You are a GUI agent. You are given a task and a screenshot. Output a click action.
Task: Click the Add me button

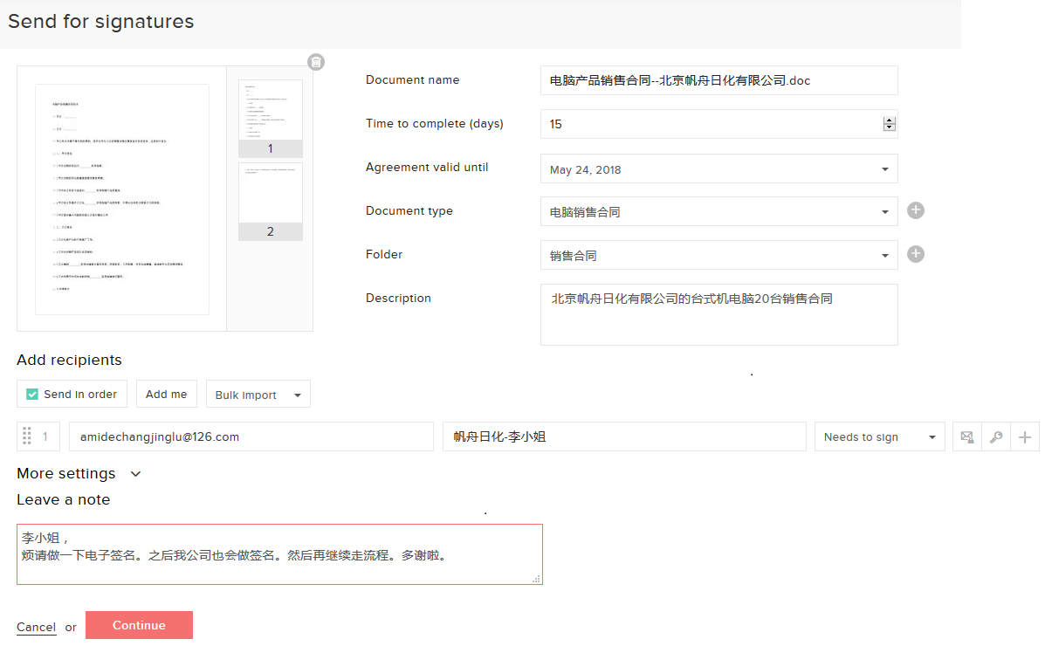point(166,394)
